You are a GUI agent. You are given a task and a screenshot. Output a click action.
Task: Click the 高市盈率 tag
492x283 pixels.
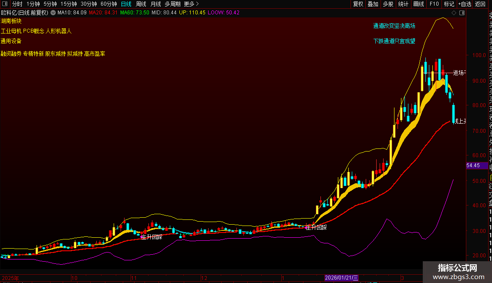tap(94, 54)
